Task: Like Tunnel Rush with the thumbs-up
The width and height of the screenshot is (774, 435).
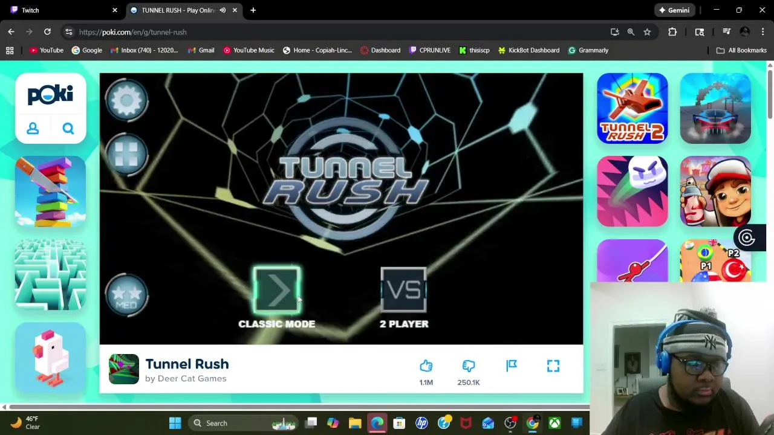Action: (426, 366)
